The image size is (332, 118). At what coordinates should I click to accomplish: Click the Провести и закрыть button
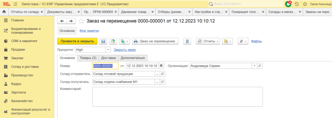[x=77, y=41]
